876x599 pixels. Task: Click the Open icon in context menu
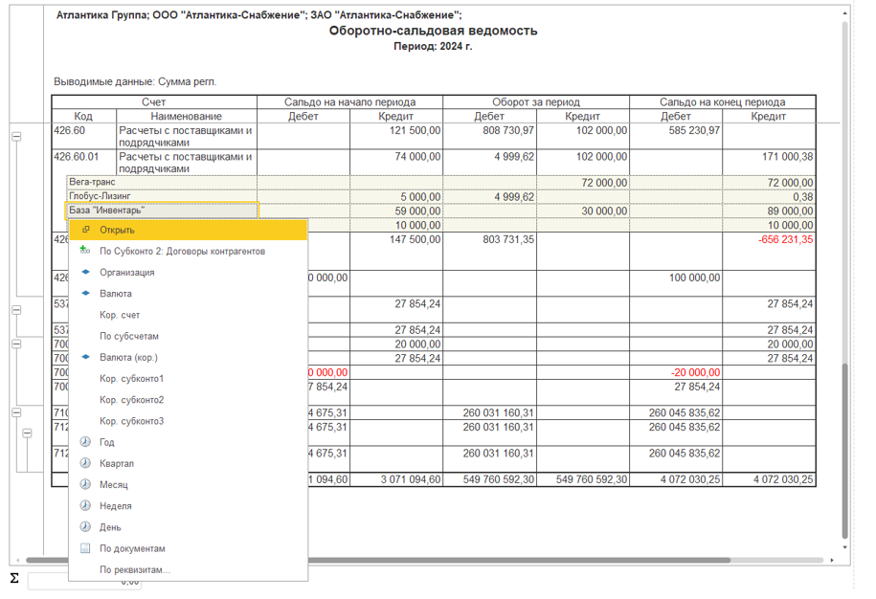click(x=85, y=230)
